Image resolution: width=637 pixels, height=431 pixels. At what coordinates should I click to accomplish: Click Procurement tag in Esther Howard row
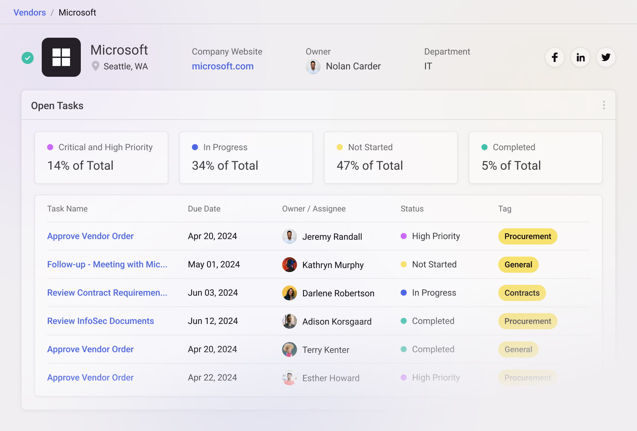click(528, 378)
